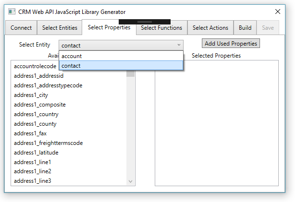Click the available properties scroll-down arrow

click(x=131, y=181)
